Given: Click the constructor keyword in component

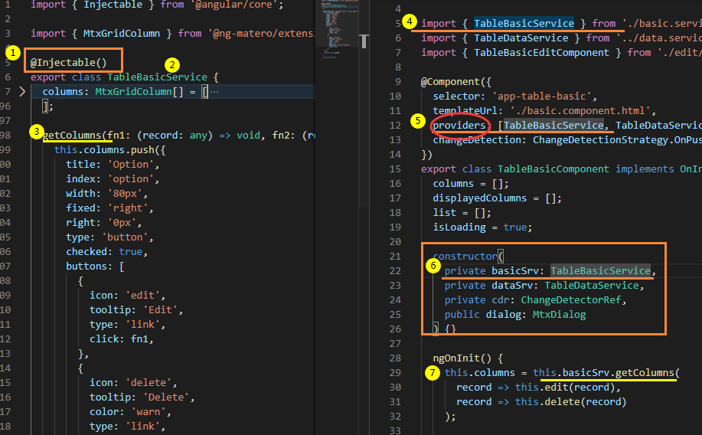Looking at the screenshot, I should [x=465, y=257].
